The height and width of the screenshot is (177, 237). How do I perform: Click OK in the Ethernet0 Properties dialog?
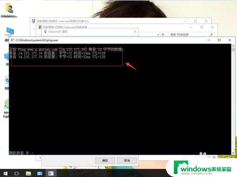tap(105, 160)
